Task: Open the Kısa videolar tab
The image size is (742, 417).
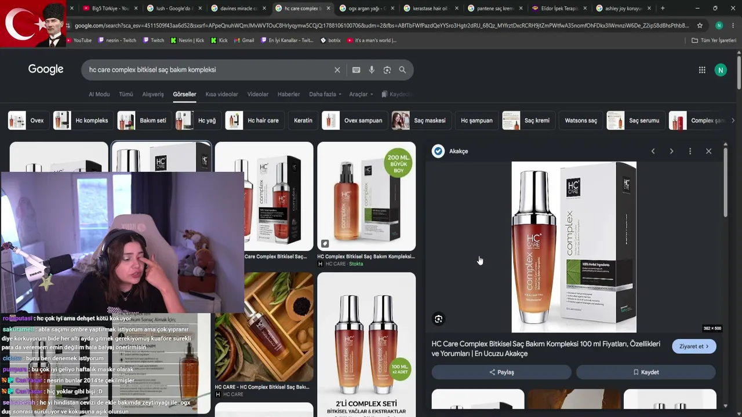Action: click(221, 94)
